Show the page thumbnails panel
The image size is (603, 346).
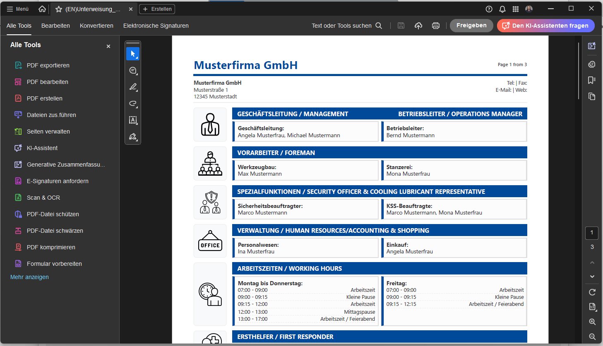coord(592,96)
